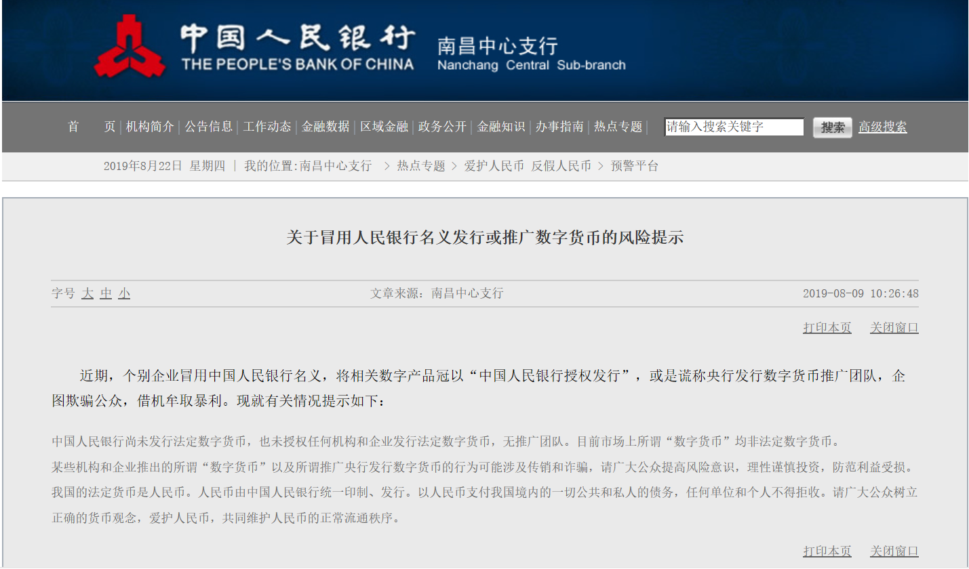Select 金融知识 in the navigation bar
Image resolution: width=969 pixels, height=569 pixels.
(x=500, y=127)
